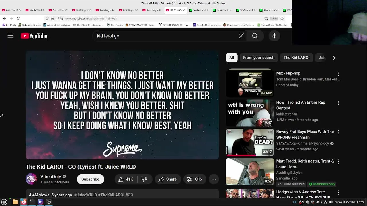Open the Pump Rank - GMGN bookmark
Screen dimensions: 367x206
272,25
